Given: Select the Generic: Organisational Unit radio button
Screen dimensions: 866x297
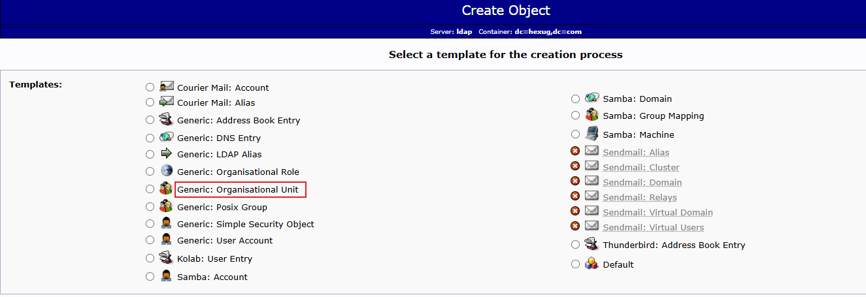Looking at the screenshot, I should (150, 189).
